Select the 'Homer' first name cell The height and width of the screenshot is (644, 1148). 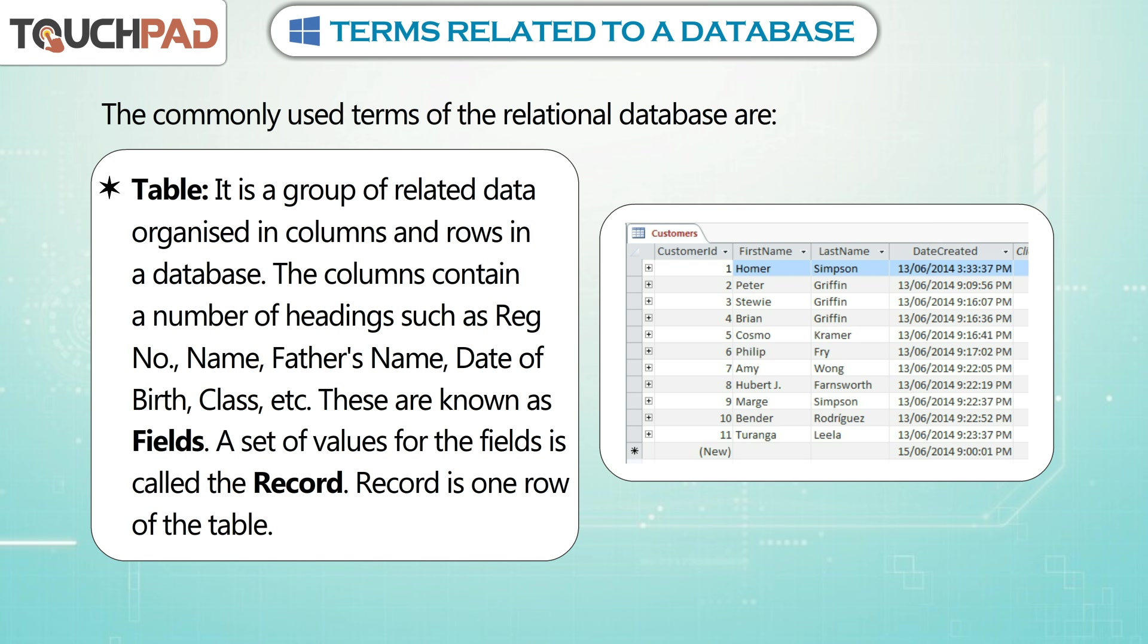[771, 268]
